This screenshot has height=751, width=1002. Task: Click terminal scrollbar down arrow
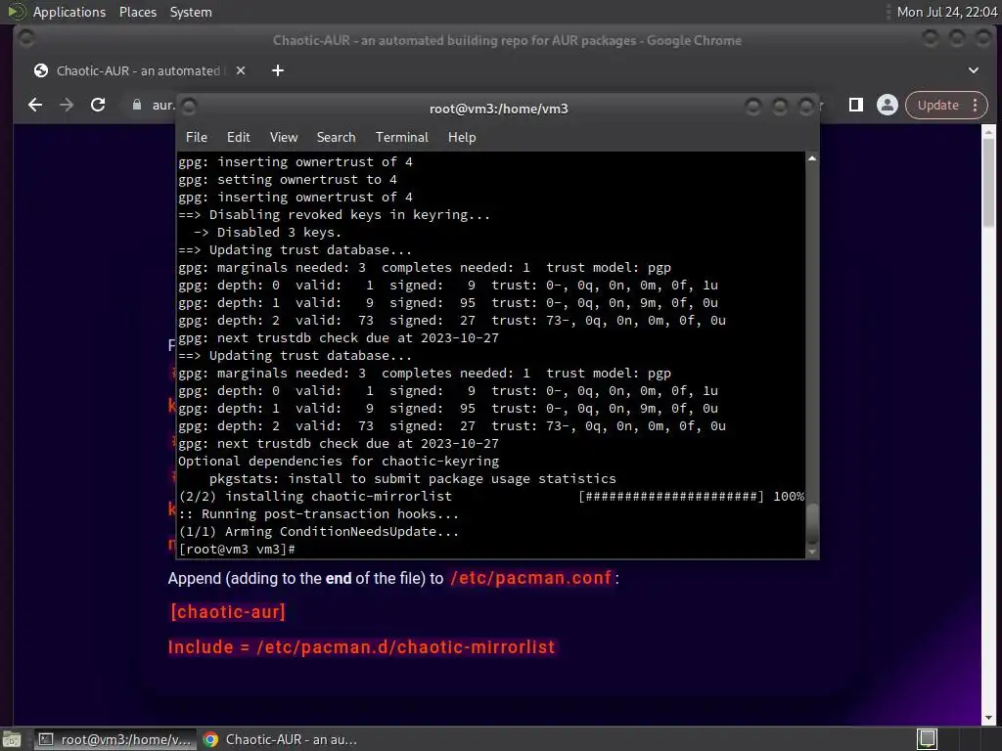[812, 552]
